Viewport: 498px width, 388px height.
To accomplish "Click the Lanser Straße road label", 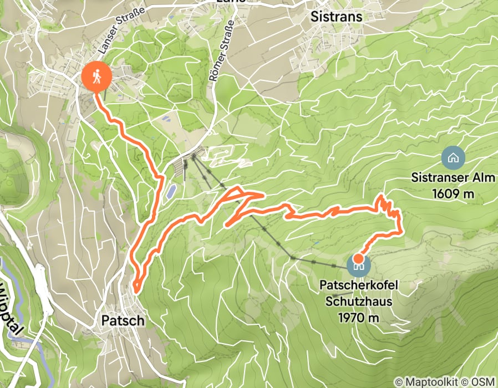I will pyautogui.click(x=121, y=30).
